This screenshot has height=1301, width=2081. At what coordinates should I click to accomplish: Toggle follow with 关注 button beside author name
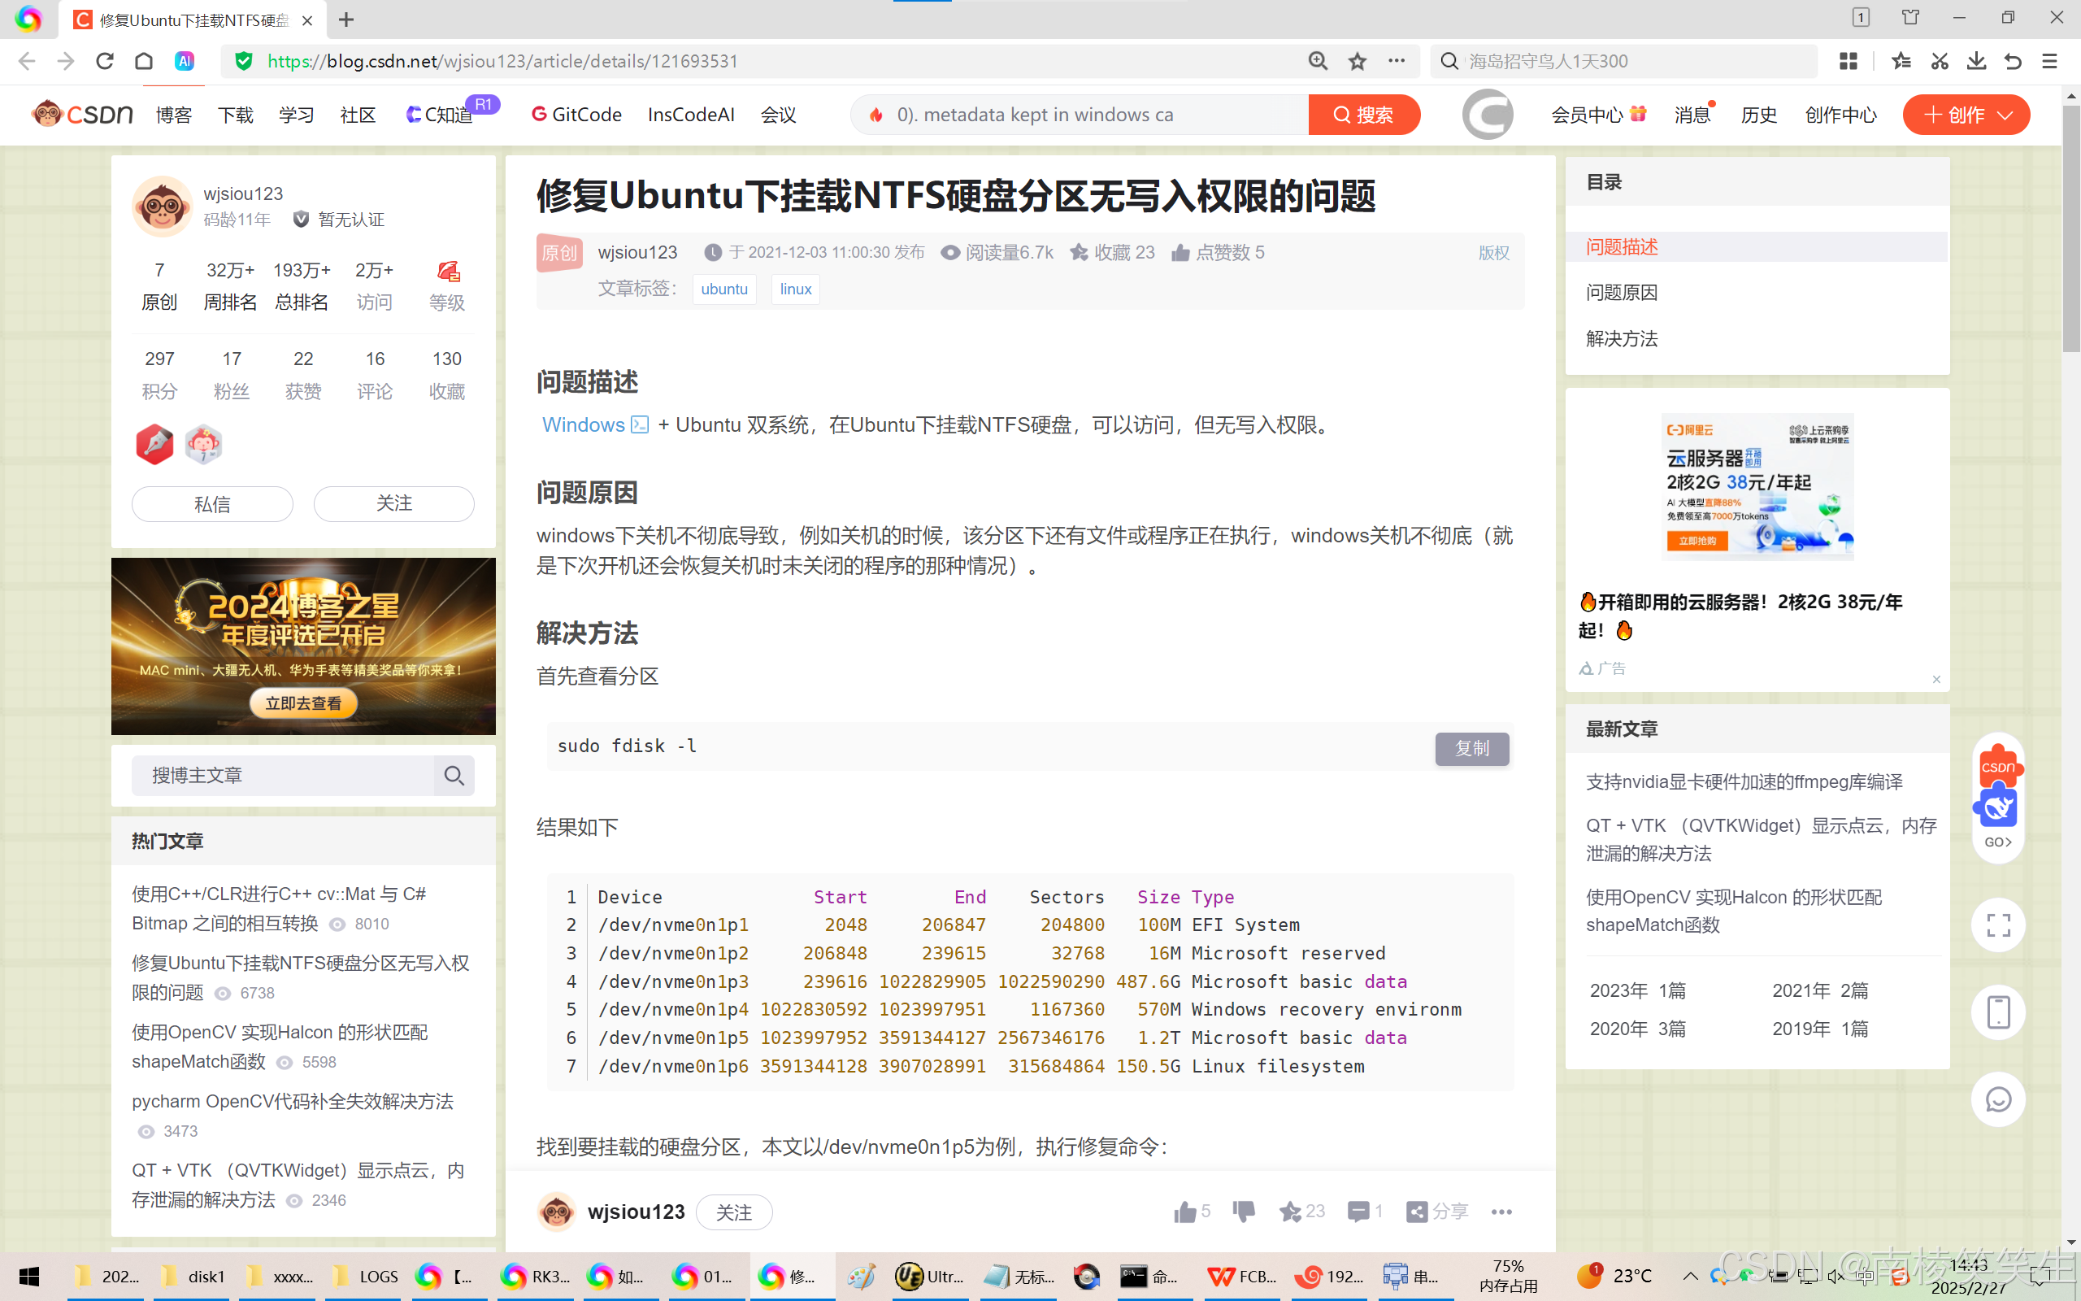coord(733,1212)
